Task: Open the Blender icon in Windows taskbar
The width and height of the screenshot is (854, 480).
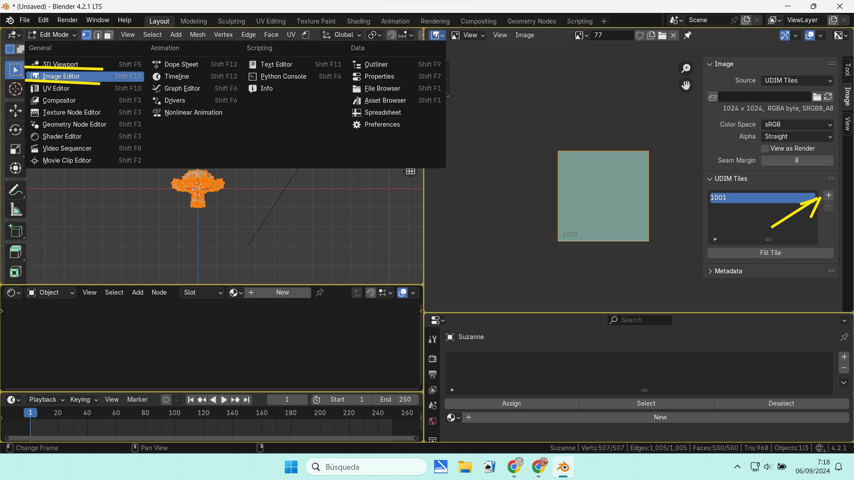Action: coord(563,467)
